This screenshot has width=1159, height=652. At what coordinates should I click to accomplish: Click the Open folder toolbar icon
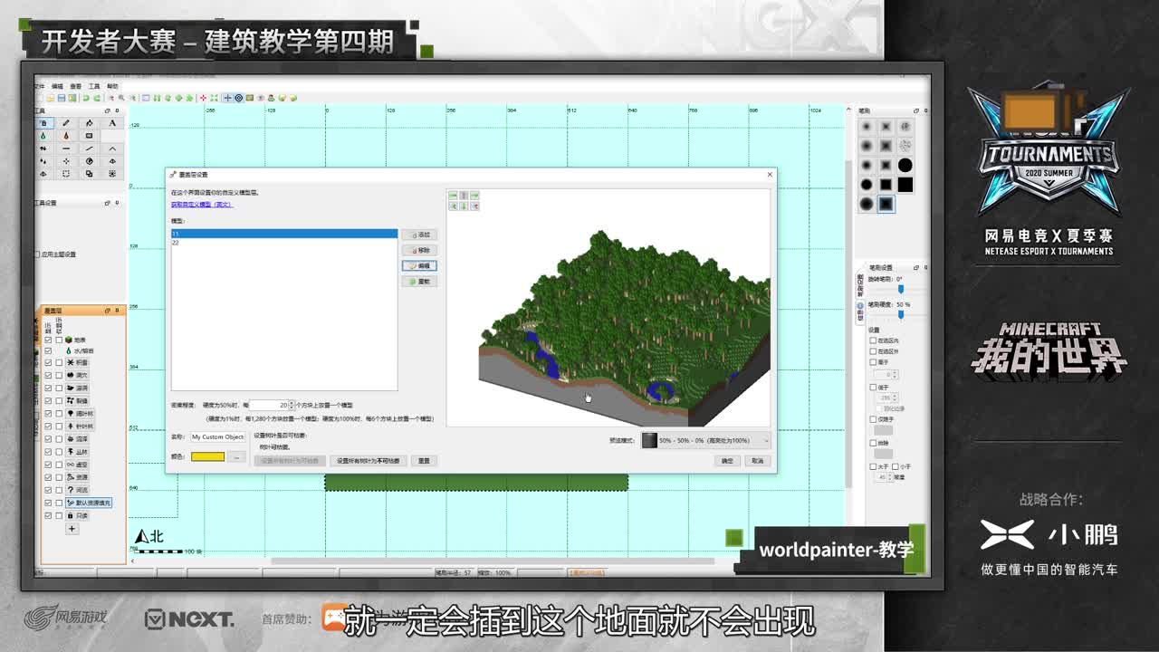51,98
